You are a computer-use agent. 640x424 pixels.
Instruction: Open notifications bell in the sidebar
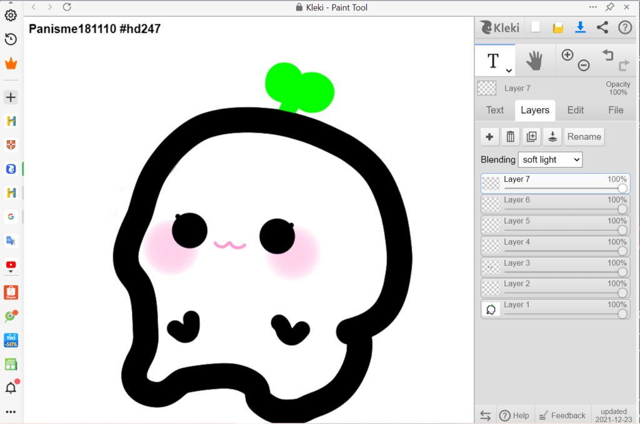11,387
